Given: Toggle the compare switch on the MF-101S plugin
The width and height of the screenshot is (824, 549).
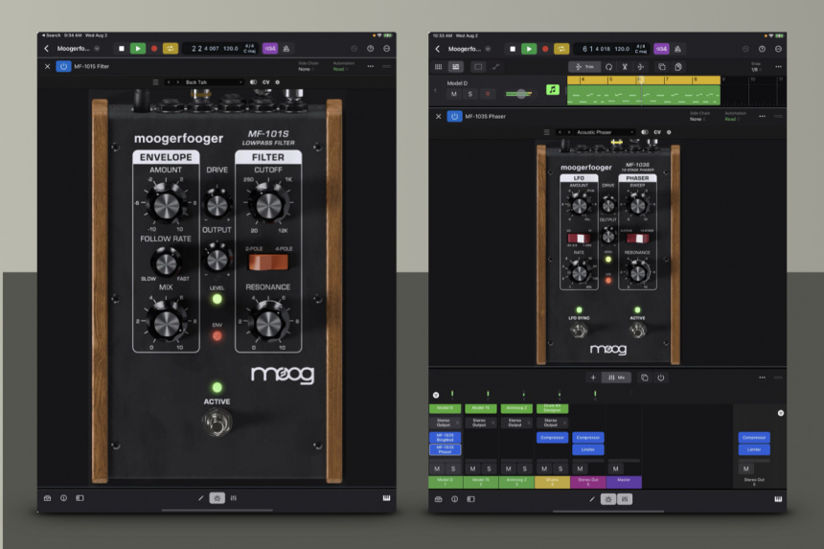Looking at the screenshot, I should click(x=253, y=82).
